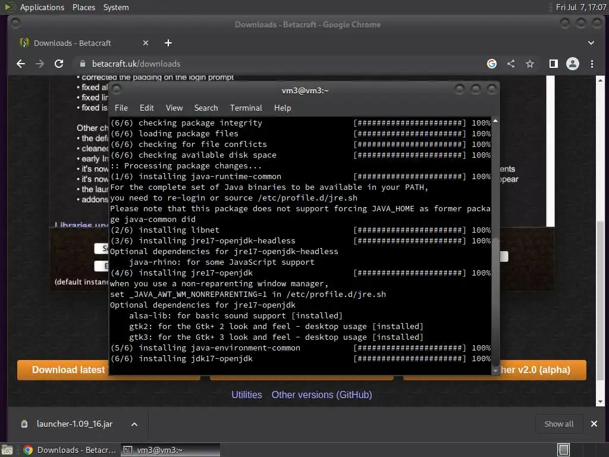The width and height of the screenshot is (609, 457).
Task: Click terminal line "installing jdk17-openjdk"
Action: coord(195,359)
